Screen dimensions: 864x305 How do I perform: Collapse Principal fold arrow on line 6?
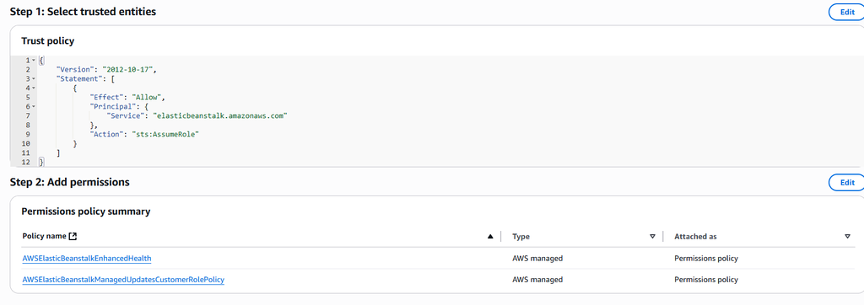[34, 106]
